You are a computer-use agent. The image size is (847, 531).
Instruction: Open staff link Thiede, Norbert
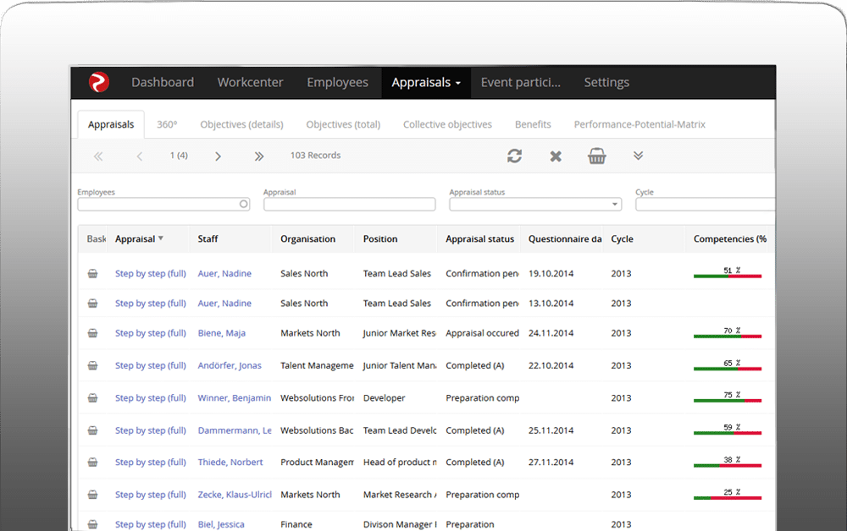point(230,462)
